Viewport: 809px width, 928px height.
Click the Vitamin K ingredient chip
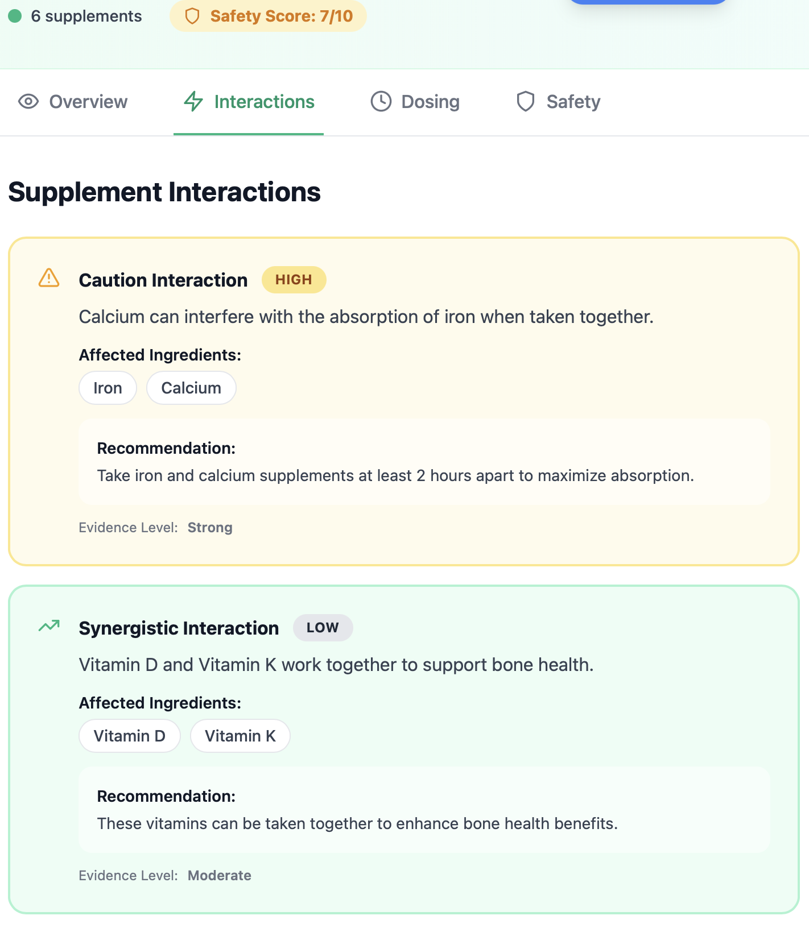(x=240, y=736)
